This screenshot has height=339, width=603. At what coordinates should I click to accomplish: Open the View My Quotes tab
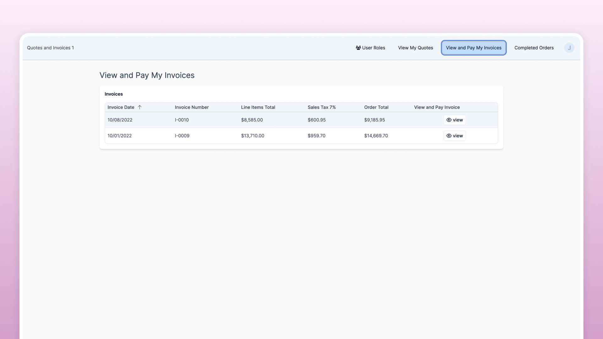(x=415, y=48)
